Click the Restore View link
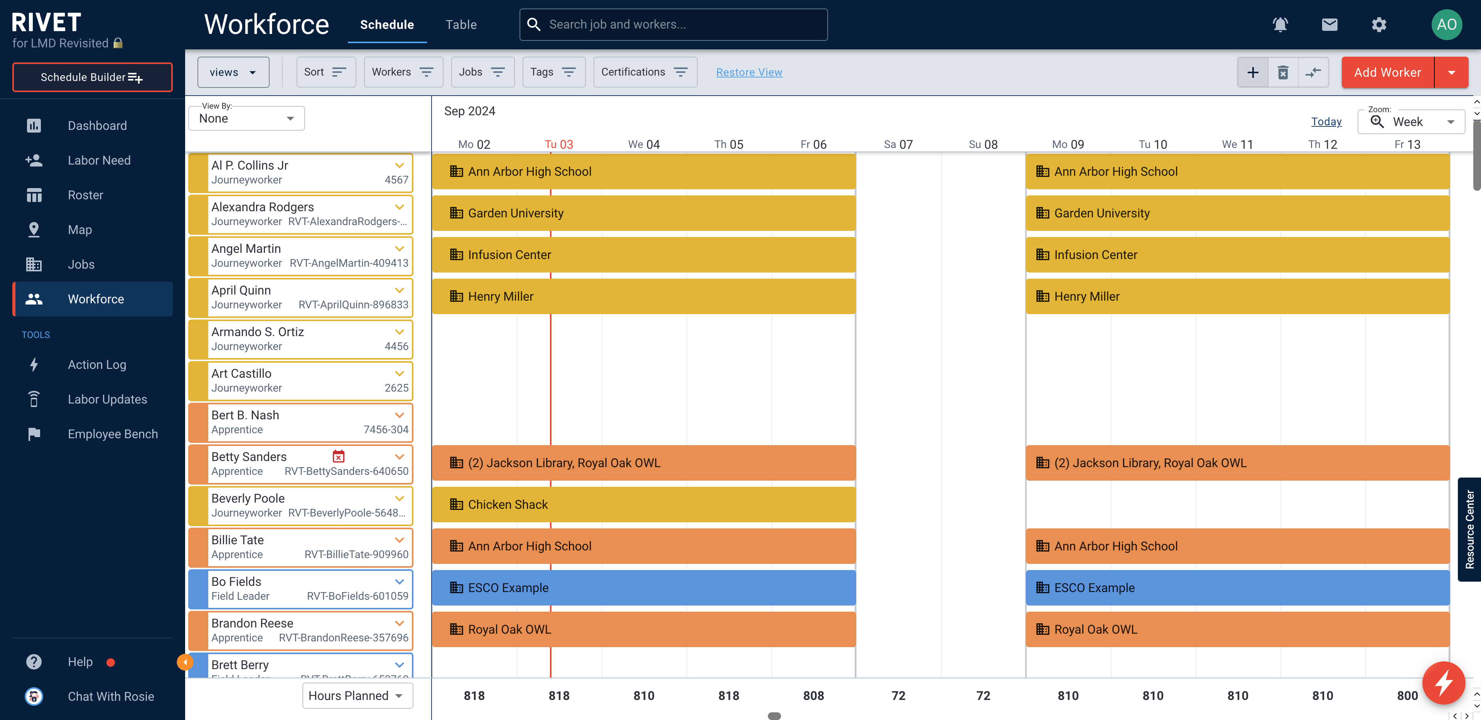1481x720 pixels. (x=749, y=72)
